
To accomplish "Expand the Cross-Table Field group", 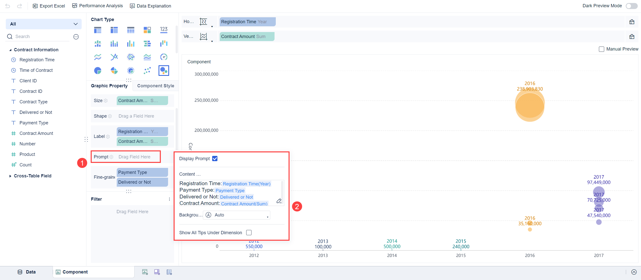I will point(10,176).
